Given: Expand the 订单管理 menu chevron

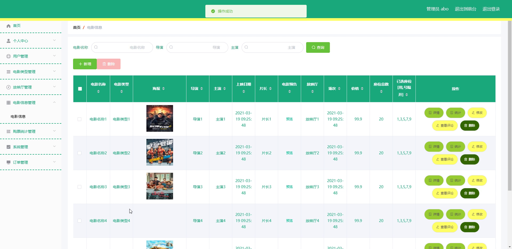Looking at the screenshot, I should [x=54, y=162].
